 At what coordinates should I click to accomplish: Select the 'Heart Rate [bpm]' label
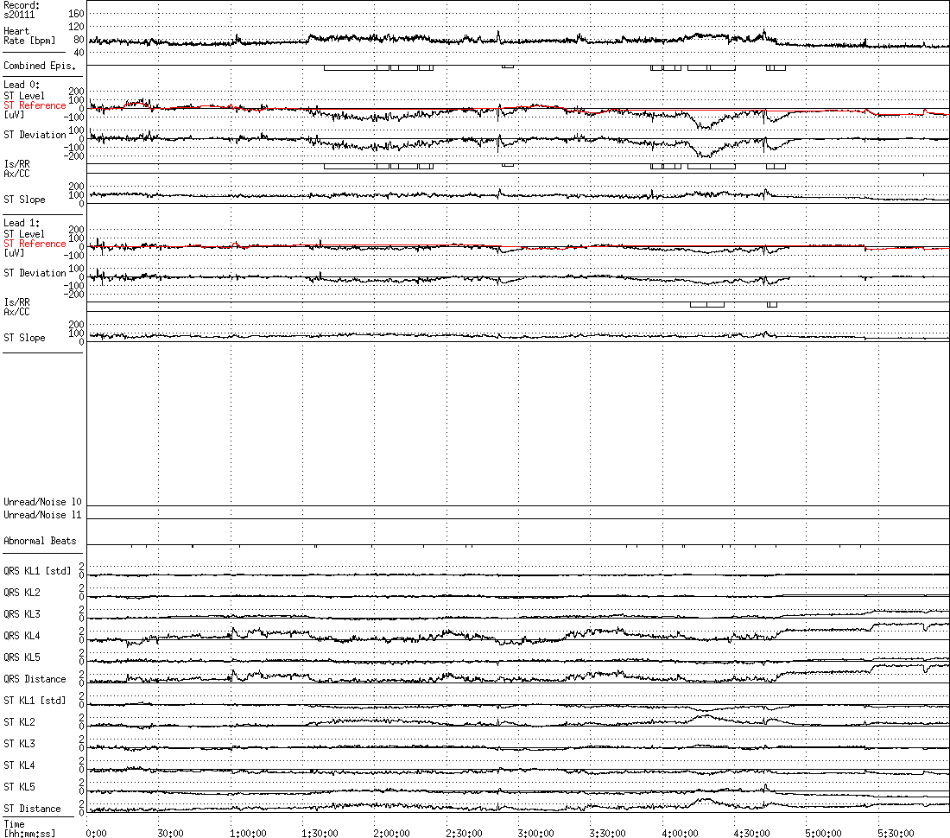(29, 35)
